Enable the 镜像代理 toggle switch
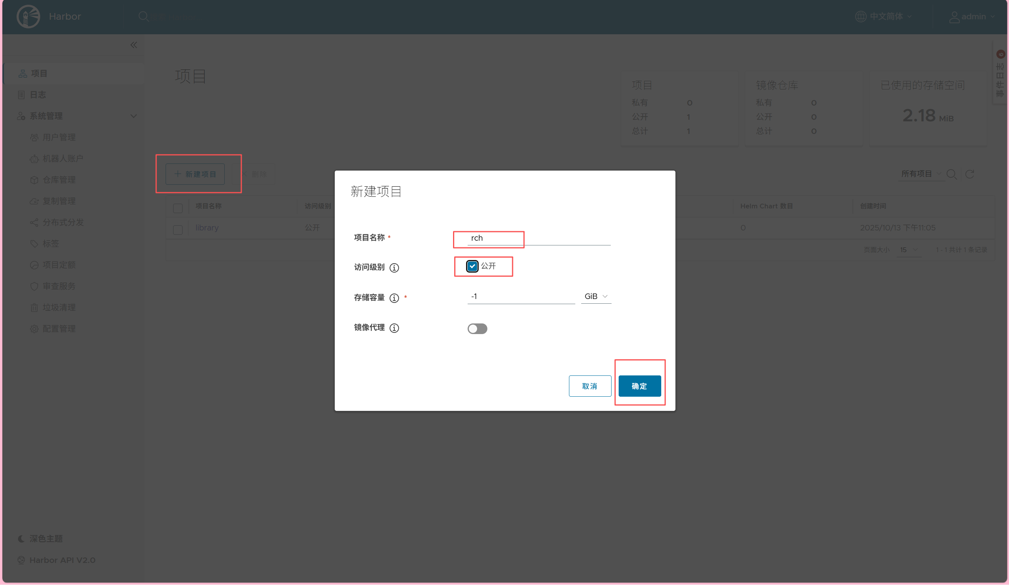 pos(477,329)
